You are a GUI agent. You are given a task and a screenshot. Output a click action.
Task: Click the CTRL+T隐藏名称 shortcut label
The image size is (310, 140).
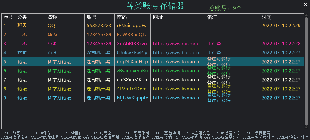coord(14,137)
